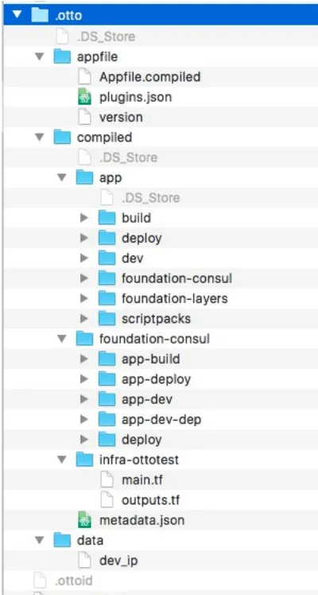Screen dimensions: 318x595
Task: Click the foundation-layers folder icon
Action: [x=107, y=298]
